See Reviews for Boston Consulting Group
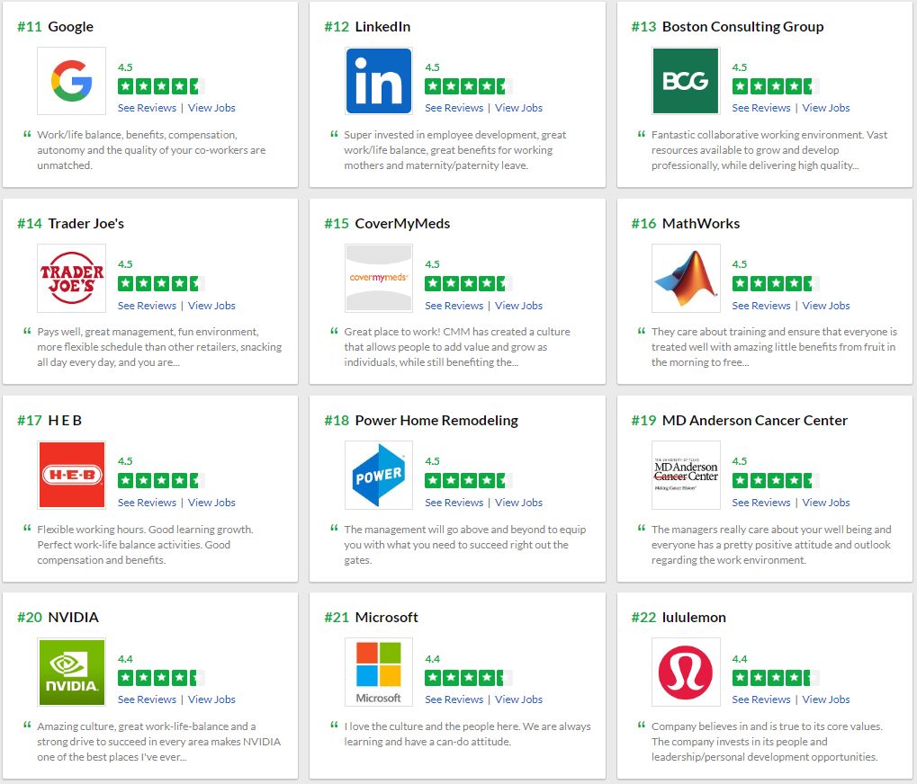Screen dimensions: 917x784 (760, 108)
